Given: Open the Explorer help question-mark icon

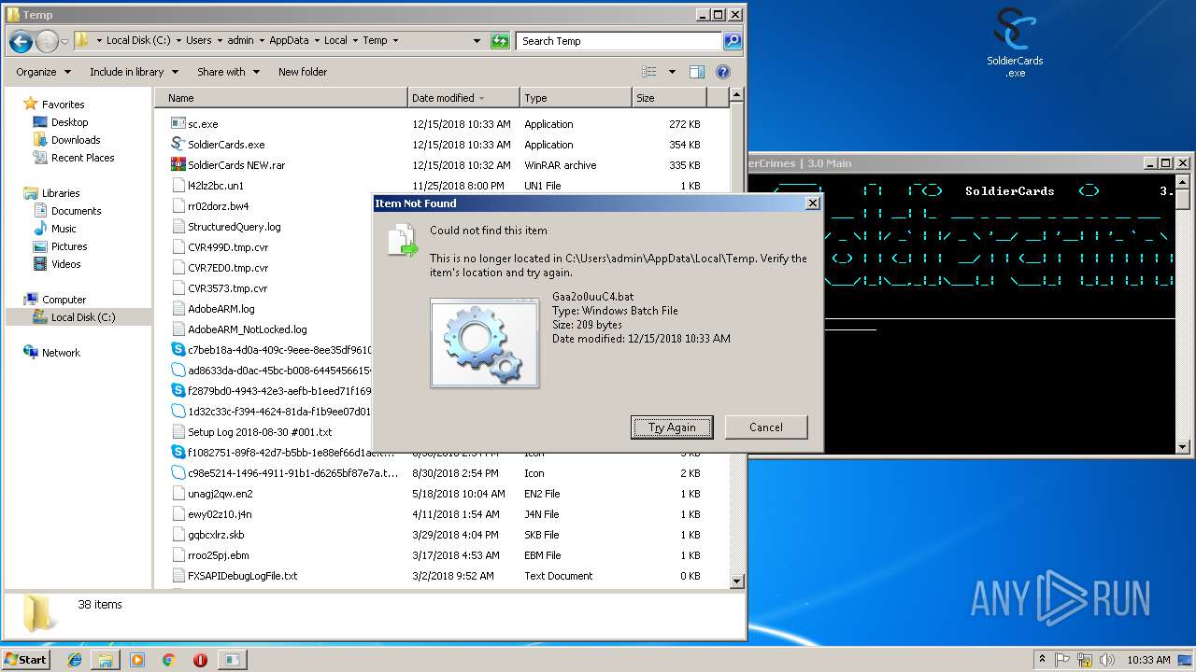Looking at the screenshot, I should pos(722,72).
